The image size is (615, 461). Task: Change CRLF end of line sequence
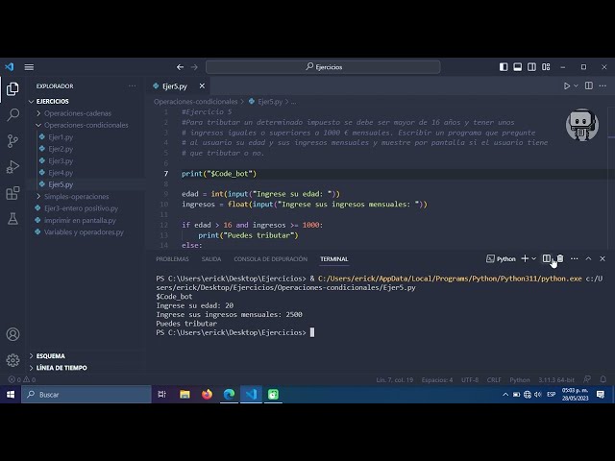tap(494, 380)
